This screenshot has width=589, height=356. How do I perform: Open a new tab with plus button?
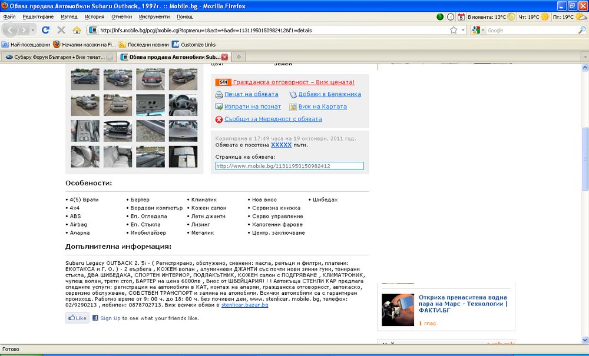pyautogui.click(x=238, y=57)
